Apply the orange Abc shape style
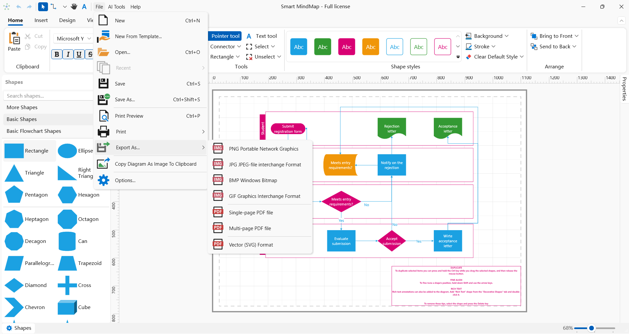Image resolution: width=629 pixels, height=334 pixels. pyautogui.click(x=371, y=47)
